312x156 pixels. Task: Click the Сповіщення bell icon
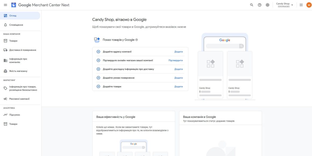(x=5, y=25)
